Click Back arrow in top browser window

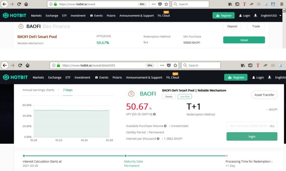click(x=5, y=4)
